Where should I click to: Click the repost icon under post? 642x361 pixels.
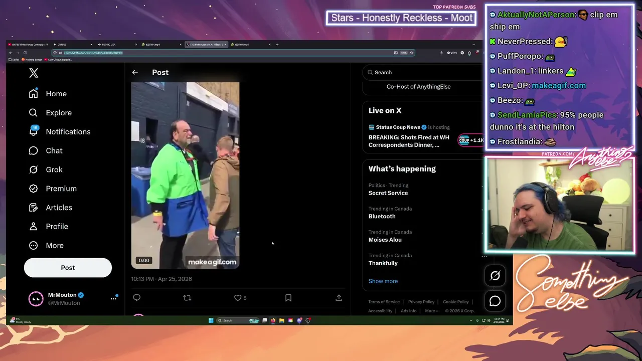click(187, 298)
